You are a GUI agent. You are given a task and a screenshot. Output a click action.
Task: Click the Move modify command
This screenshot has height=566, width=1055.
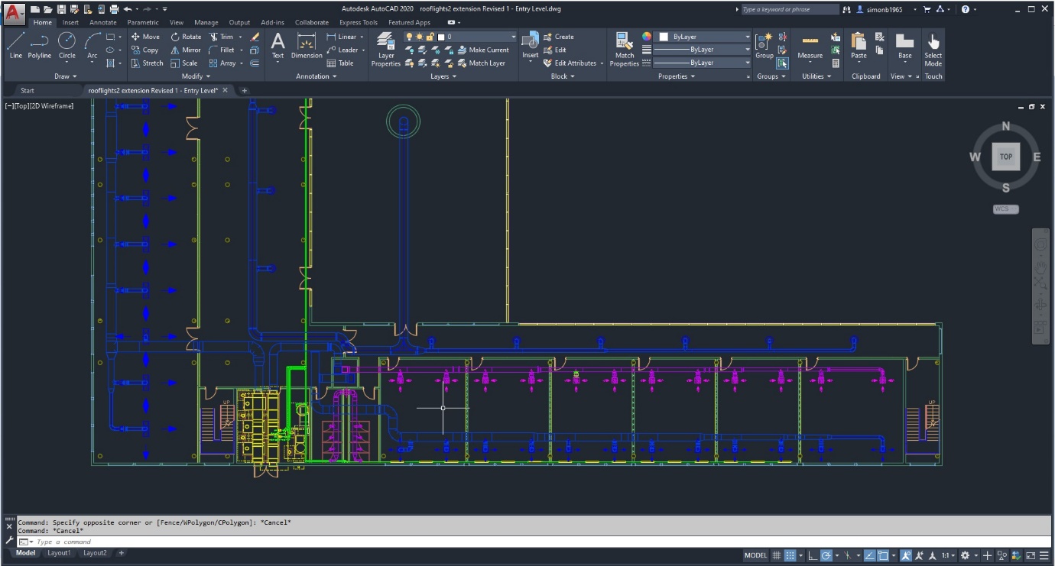point(145,37)
